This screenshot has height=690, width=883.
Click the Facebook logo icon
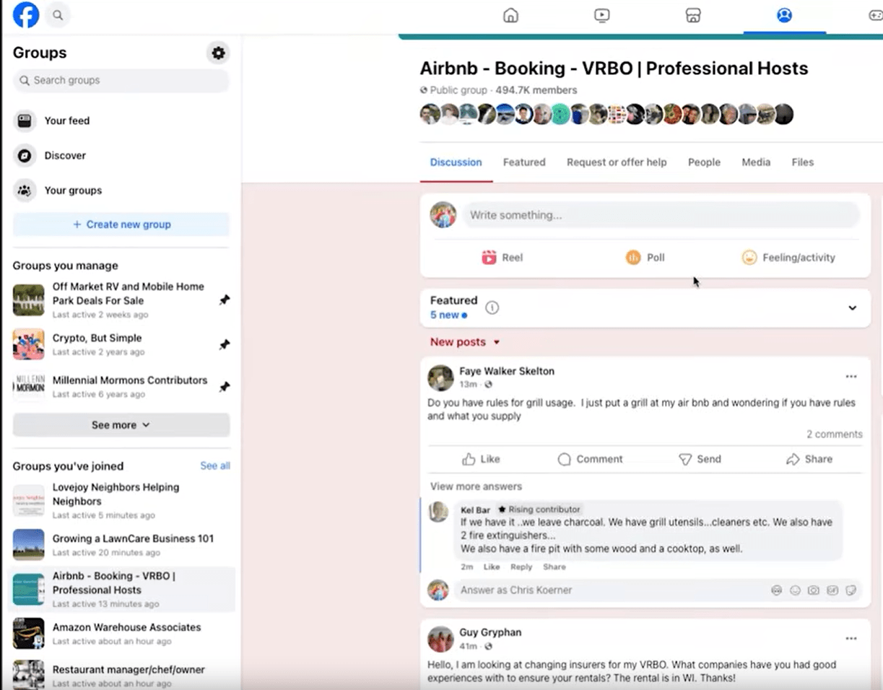[x=26, y=15]
